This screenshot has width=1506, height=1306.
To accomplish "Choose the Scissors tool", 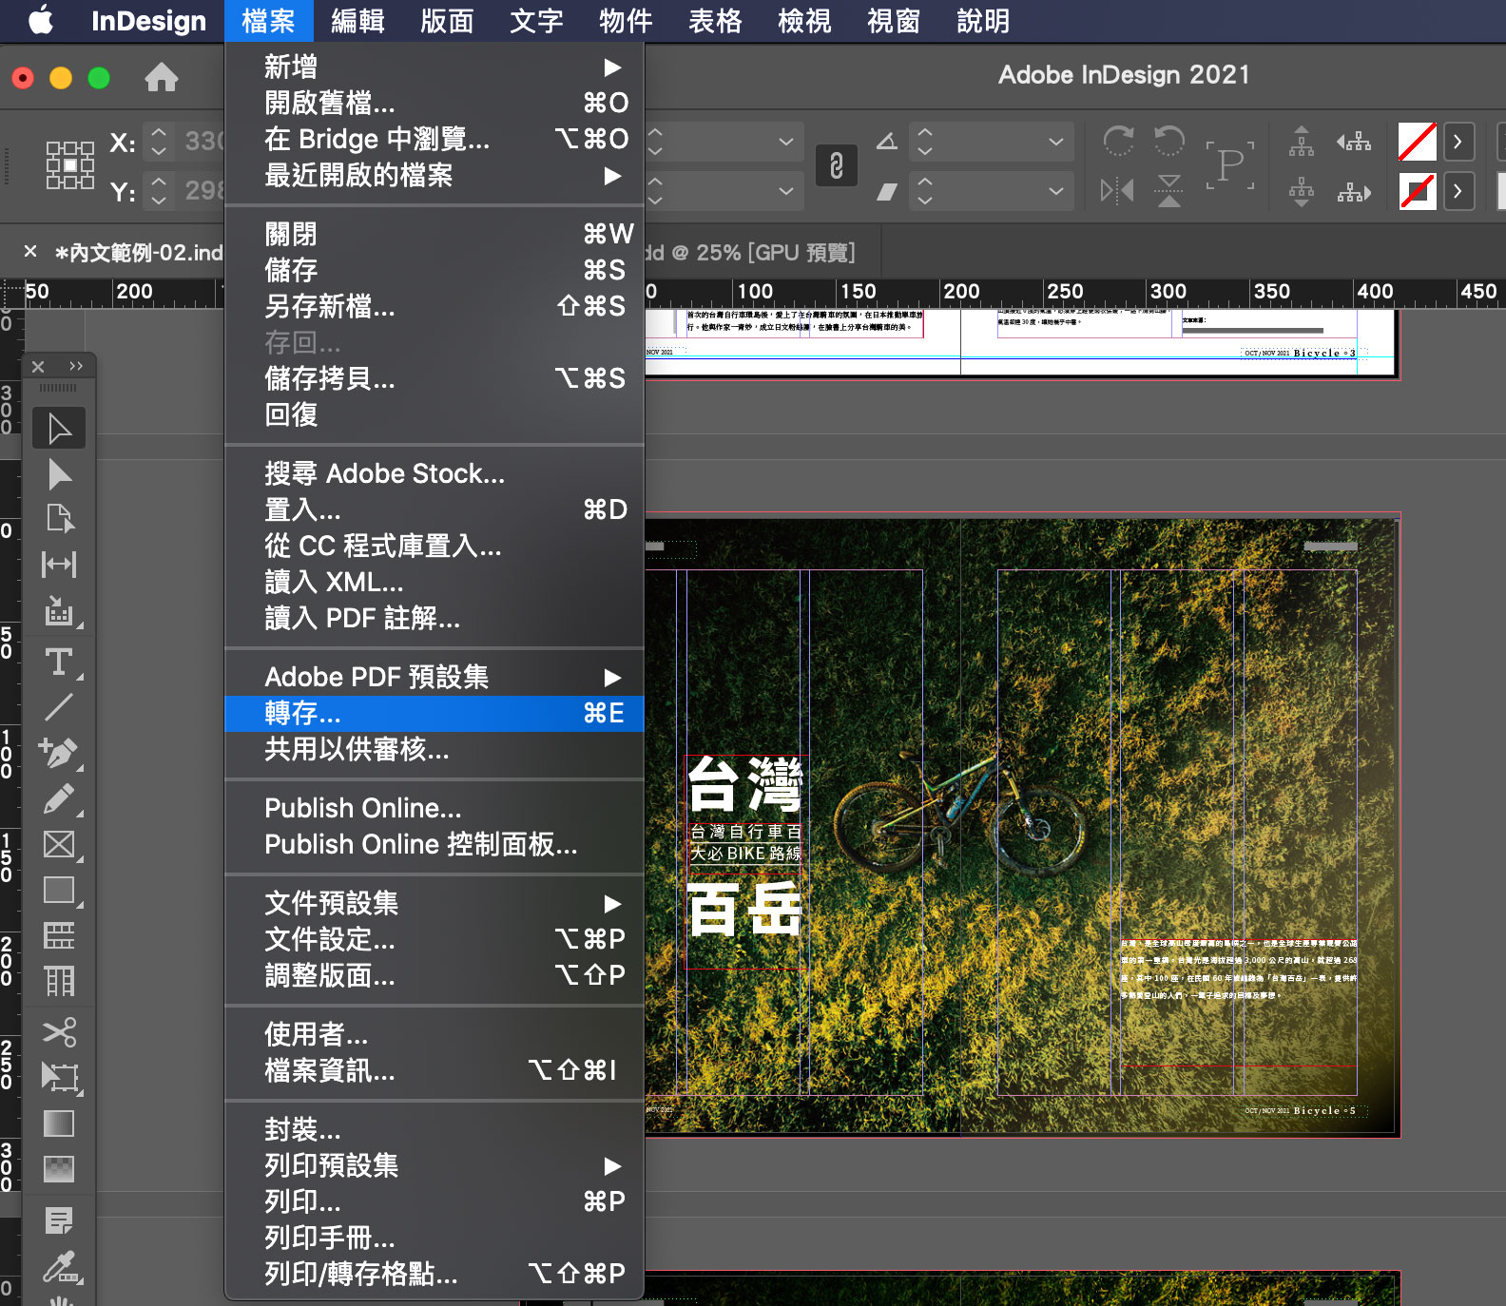I will (x=59, y=1031).
